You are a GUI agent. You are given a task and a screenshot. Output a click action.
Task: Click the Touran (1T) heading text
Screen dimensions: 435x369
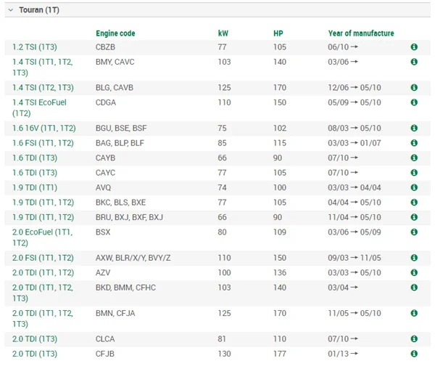(39, 10)
